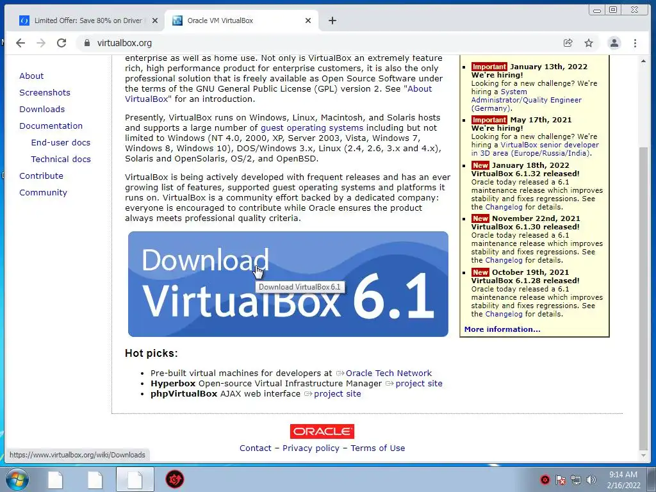The width and height of the screenshot is (656, 492).
Task: Click red circular tray icon
Action: (545, 479)
